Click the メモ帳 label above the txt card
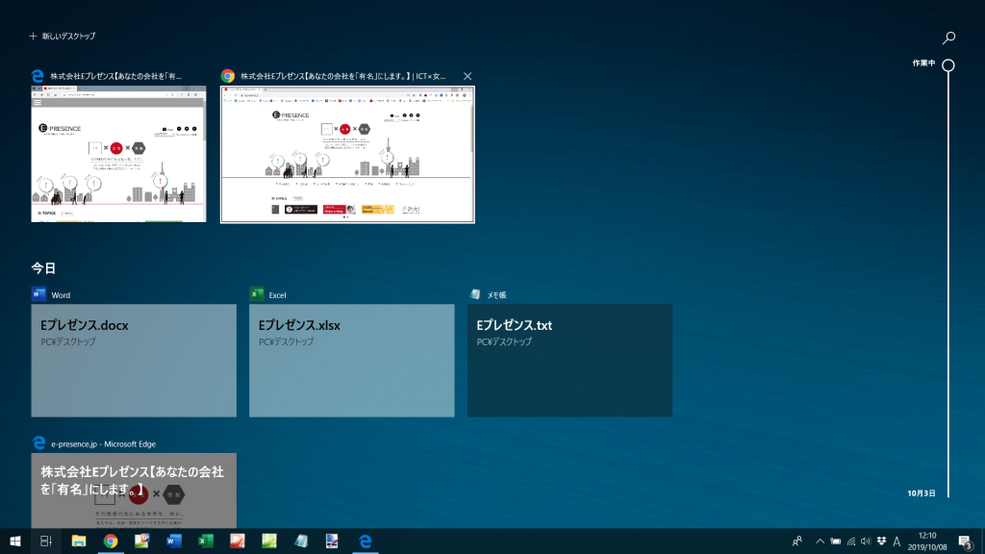Viewport: 985px width, 554px height. tap(496, 295)
